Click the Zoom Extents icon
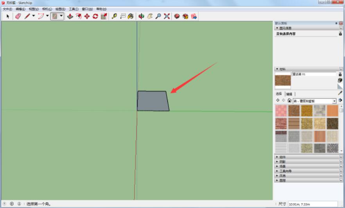The image size is (345, 208). click(x=167, y=16)
